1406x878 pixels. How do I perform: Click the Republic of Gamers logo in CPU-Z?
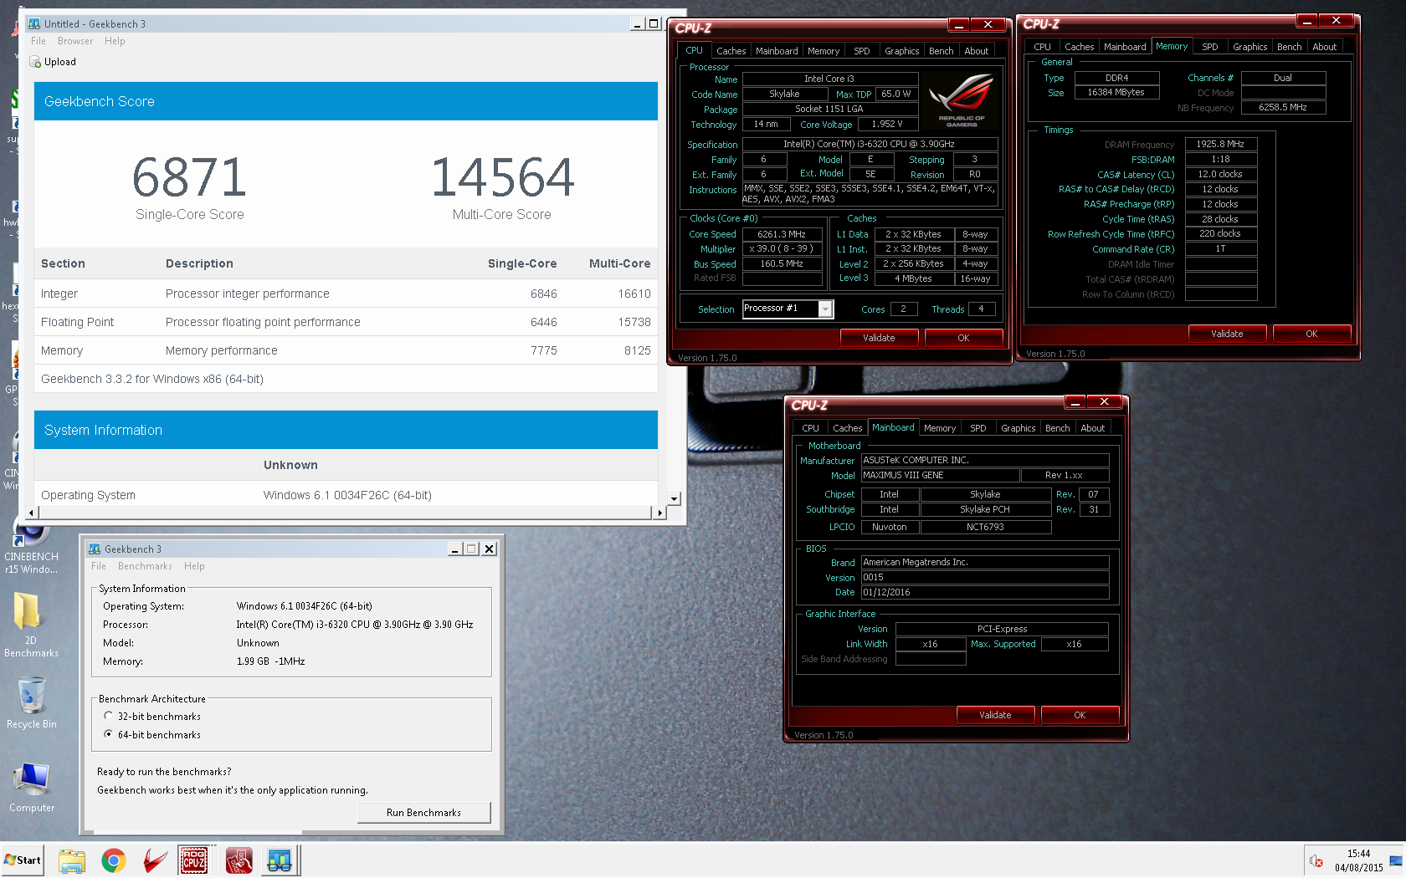[962, 100]
